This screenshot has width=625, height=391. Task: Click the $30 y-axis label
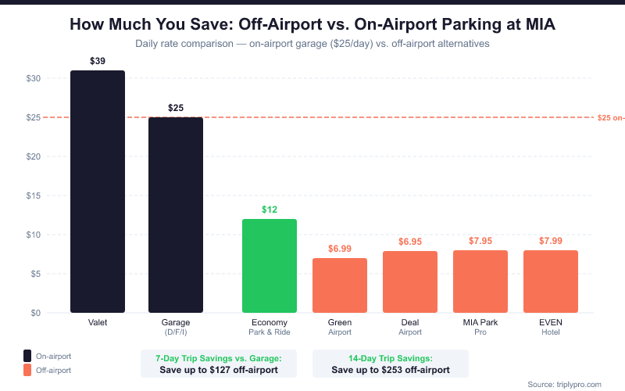(x=32, y=78)
